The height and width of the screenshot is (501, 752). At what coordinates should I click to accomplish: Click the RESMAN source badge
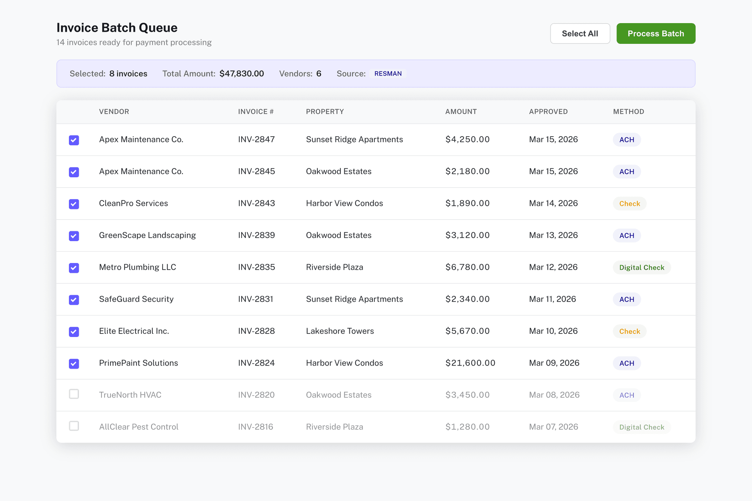[388, 74]
